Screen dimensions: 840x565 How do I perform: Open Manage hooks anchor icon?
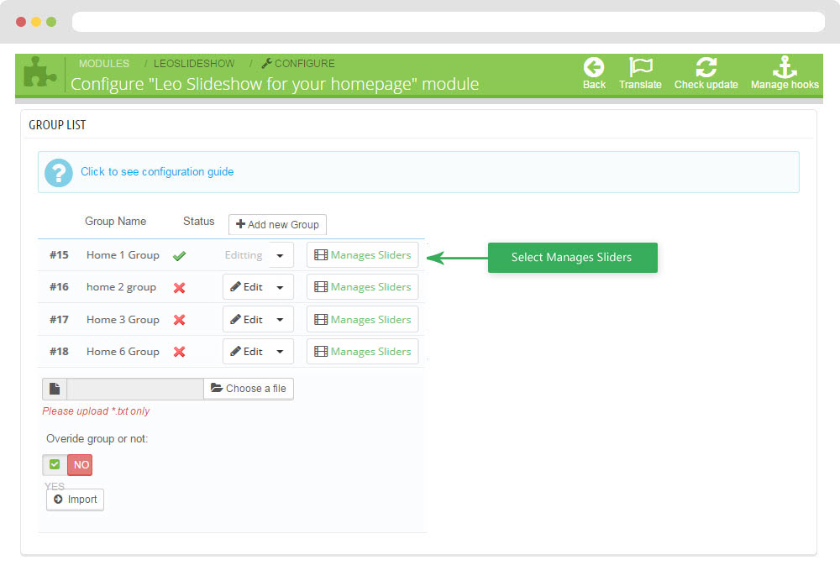click(785, 67)
